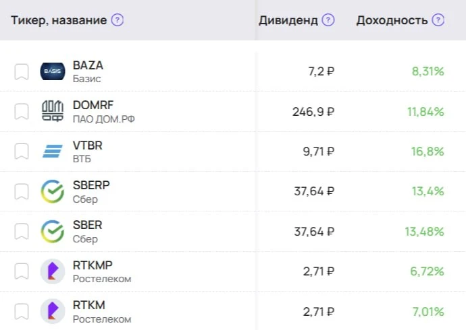
Task: Bookmark the BAZA row
Action: (x=22, y=71)
